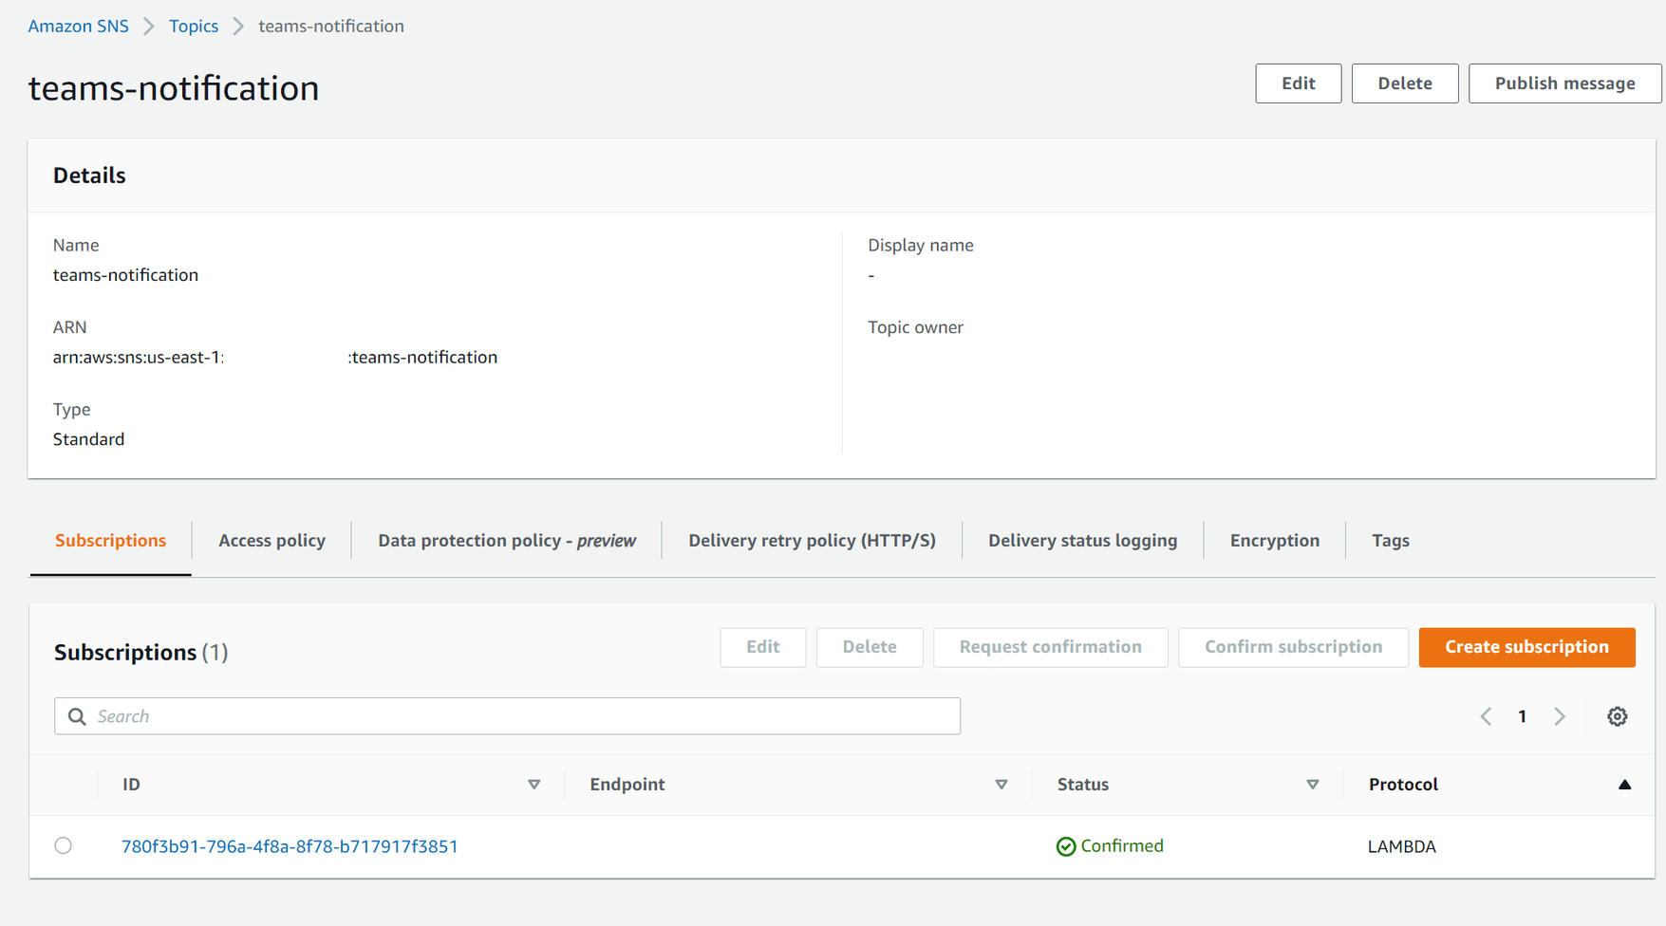The height and width of the screenshot is (926, 1666).
Task: Navigate to Topics via breadcrumb link
Action: click(194, 26)
